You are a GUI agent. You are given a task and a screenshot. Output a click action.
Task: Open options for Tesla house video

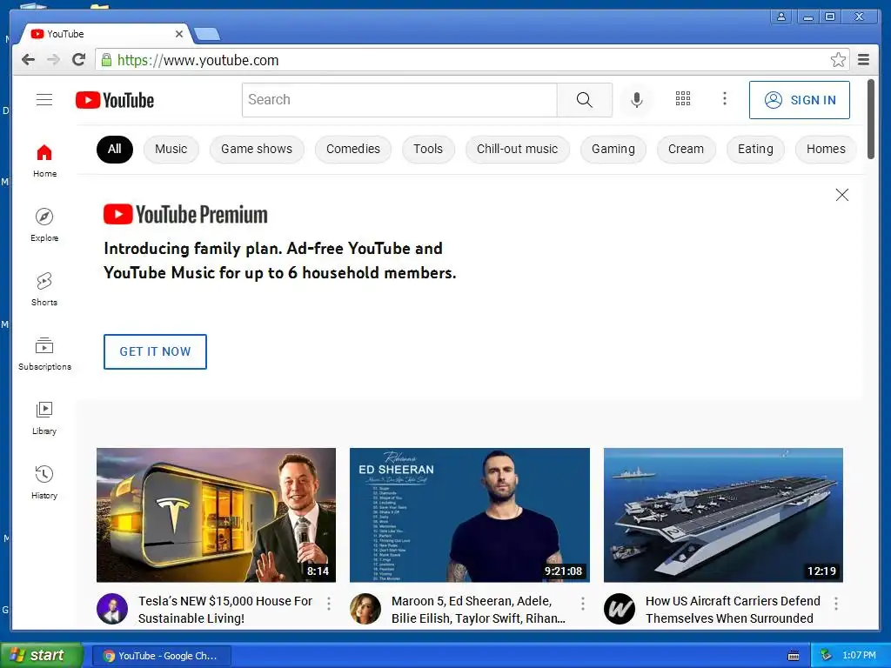coord(328,604)
